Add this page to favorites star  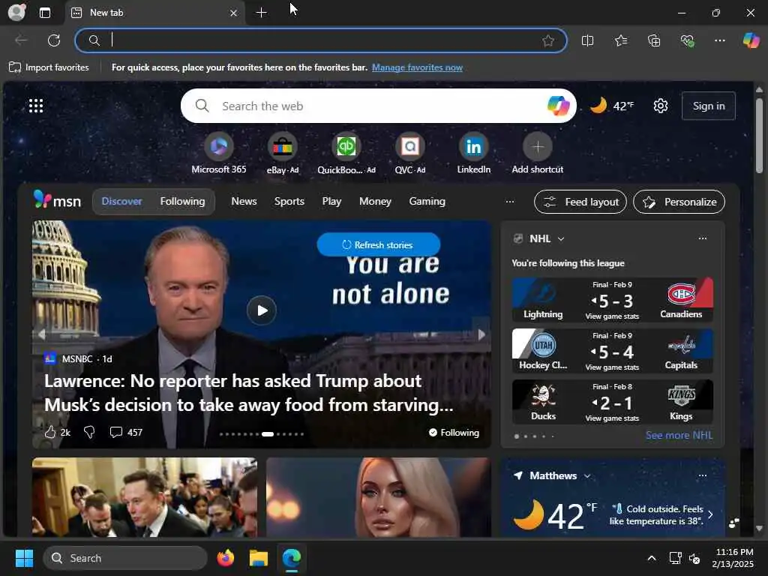[x=548, y=40]
